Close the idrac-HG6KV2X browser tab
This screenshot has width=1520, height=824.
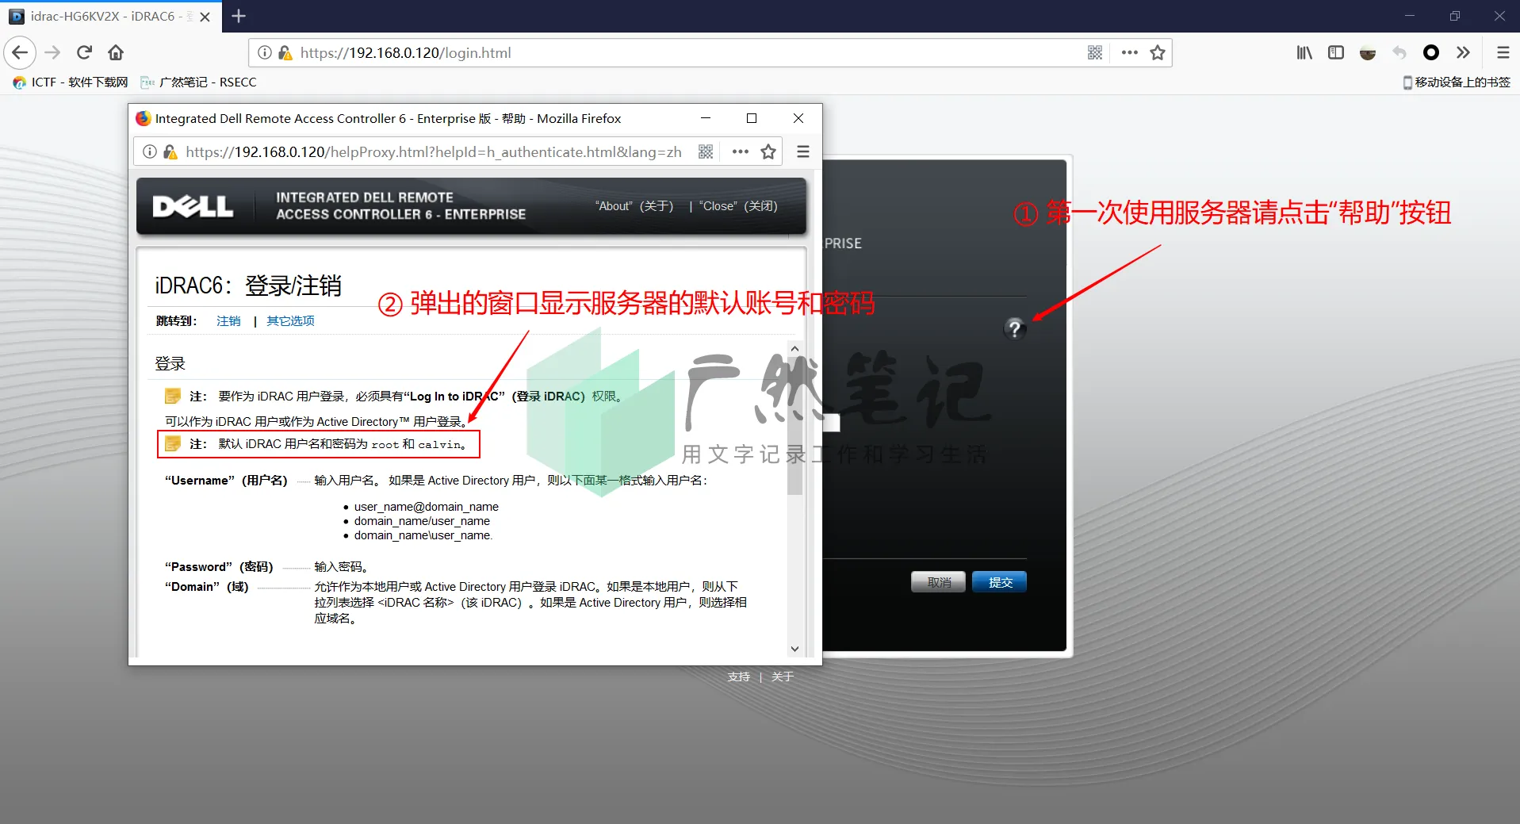(x=205, y=17)
